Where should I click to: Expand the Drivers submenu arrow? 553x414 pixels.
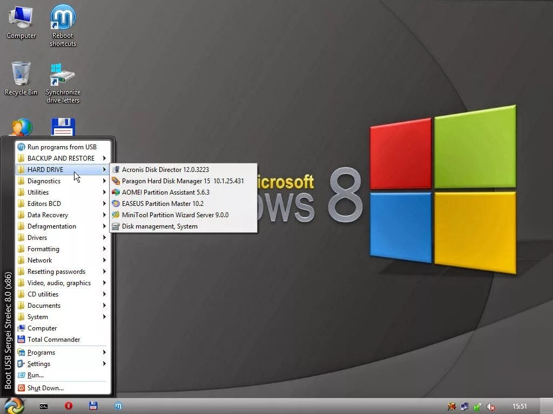[x=104, y=238]
